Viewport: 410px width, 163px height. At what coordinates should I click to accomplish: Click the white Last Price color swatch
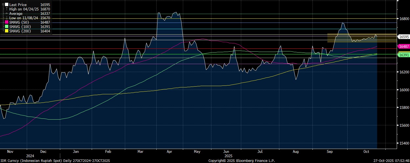tap(7, 5)
